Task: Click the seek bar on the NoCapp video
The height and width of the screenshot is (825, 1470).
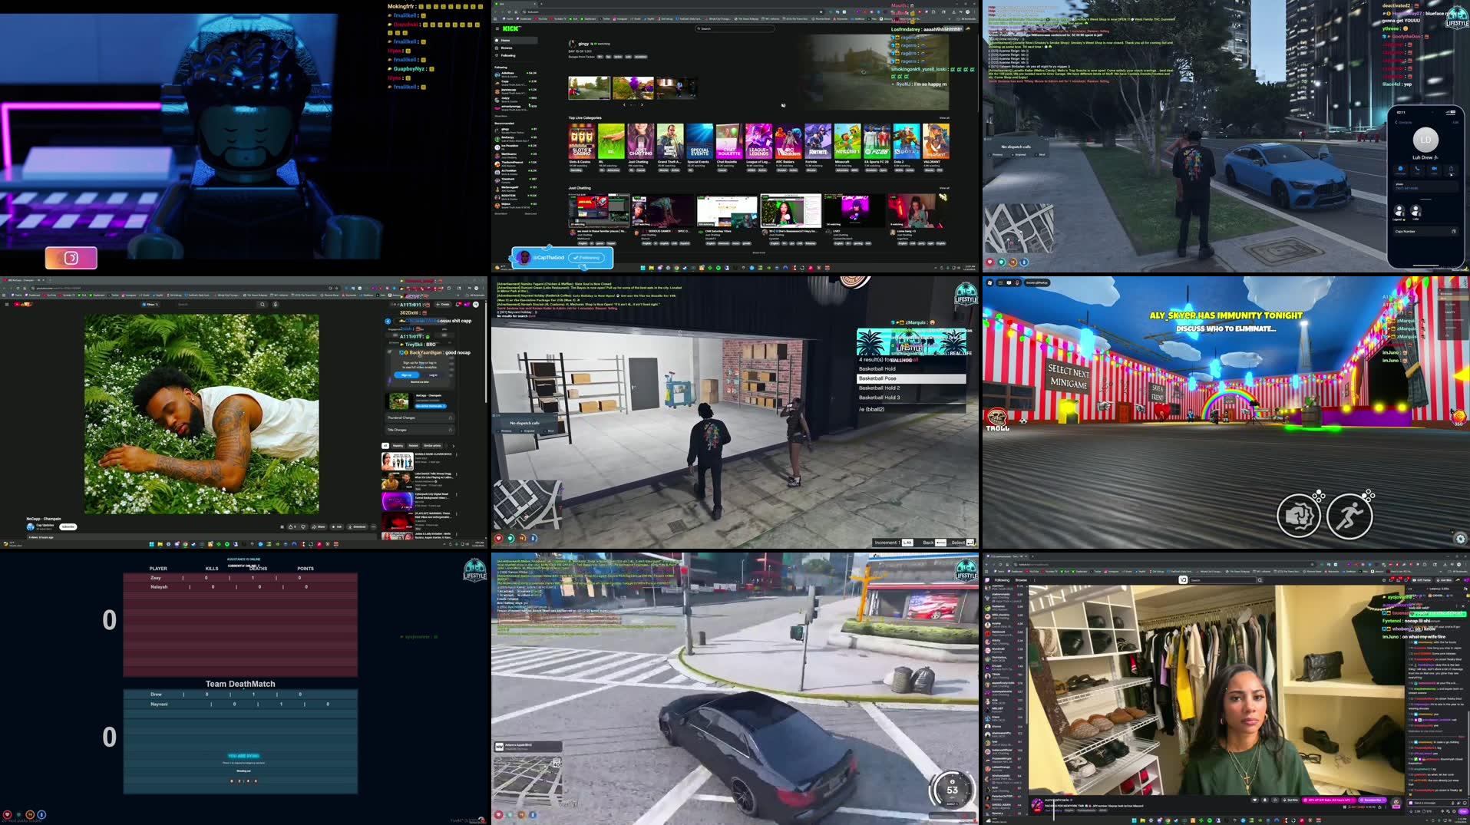Action: click(200, 511)
